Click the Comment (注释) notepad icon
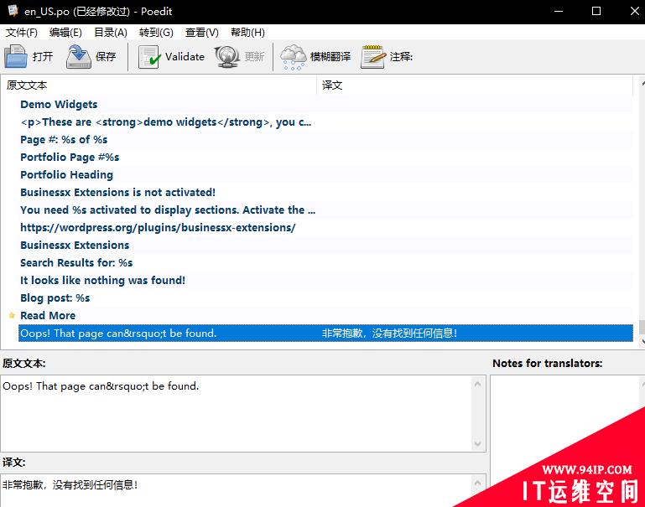 click(x=373, y=57)
